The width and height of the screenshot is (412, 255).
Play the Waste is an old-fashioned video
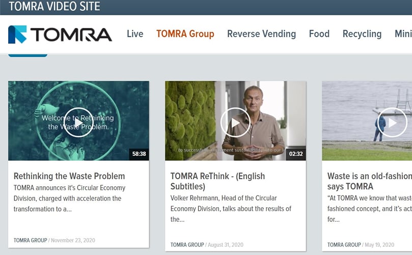click(392, 122)
